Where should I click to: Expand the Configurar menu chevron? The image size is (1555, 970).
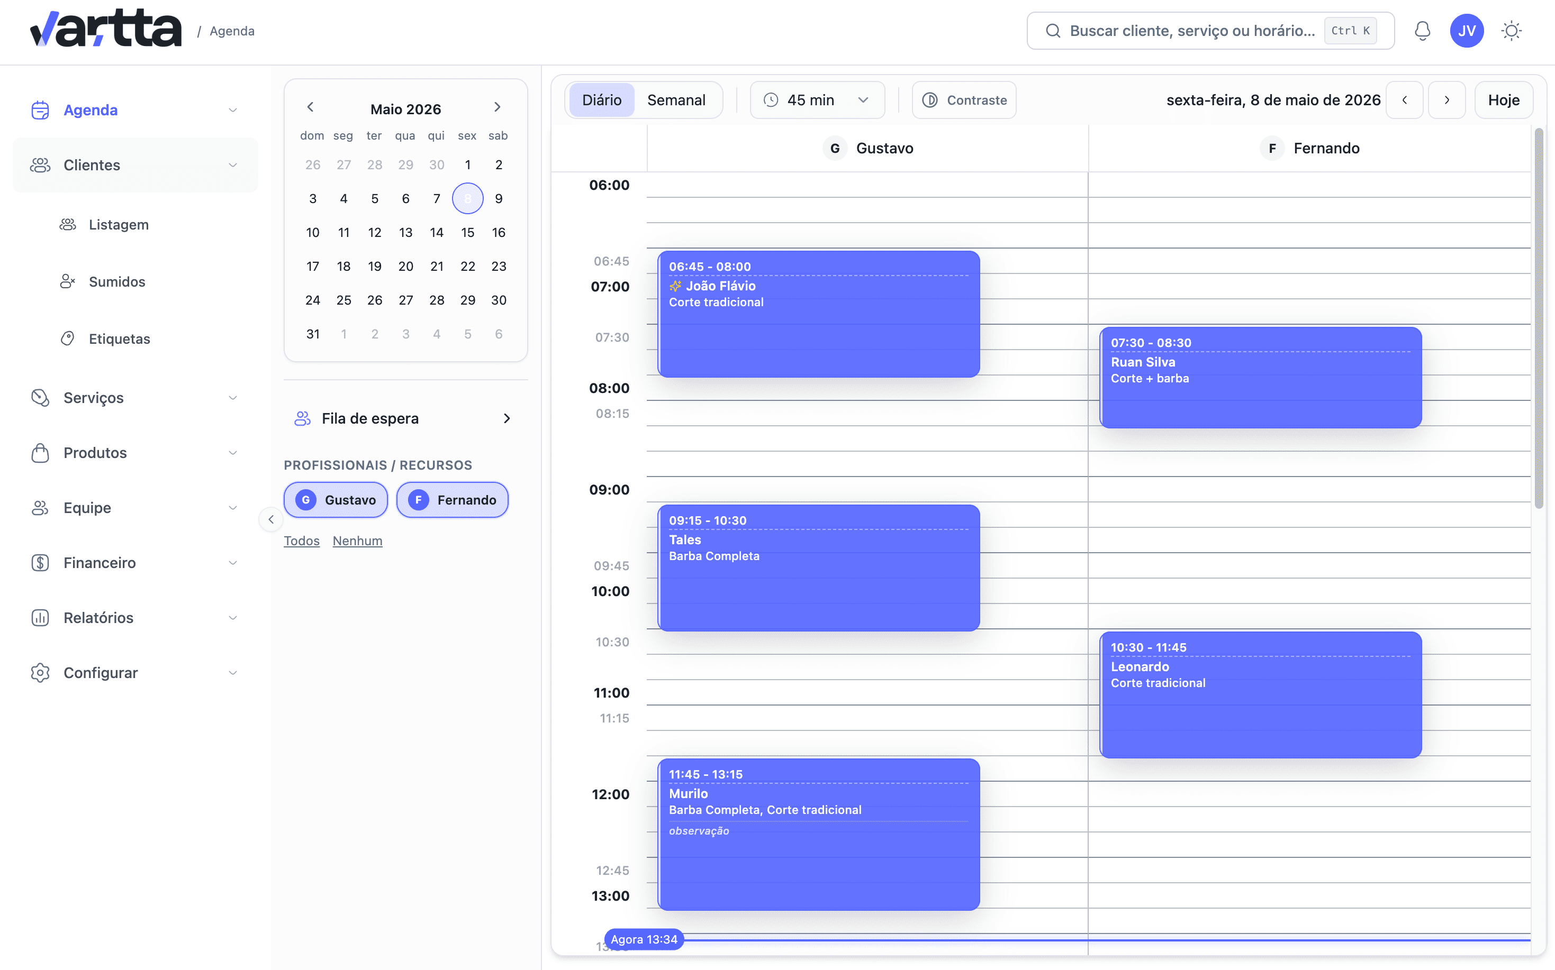(x=232, y=673)
